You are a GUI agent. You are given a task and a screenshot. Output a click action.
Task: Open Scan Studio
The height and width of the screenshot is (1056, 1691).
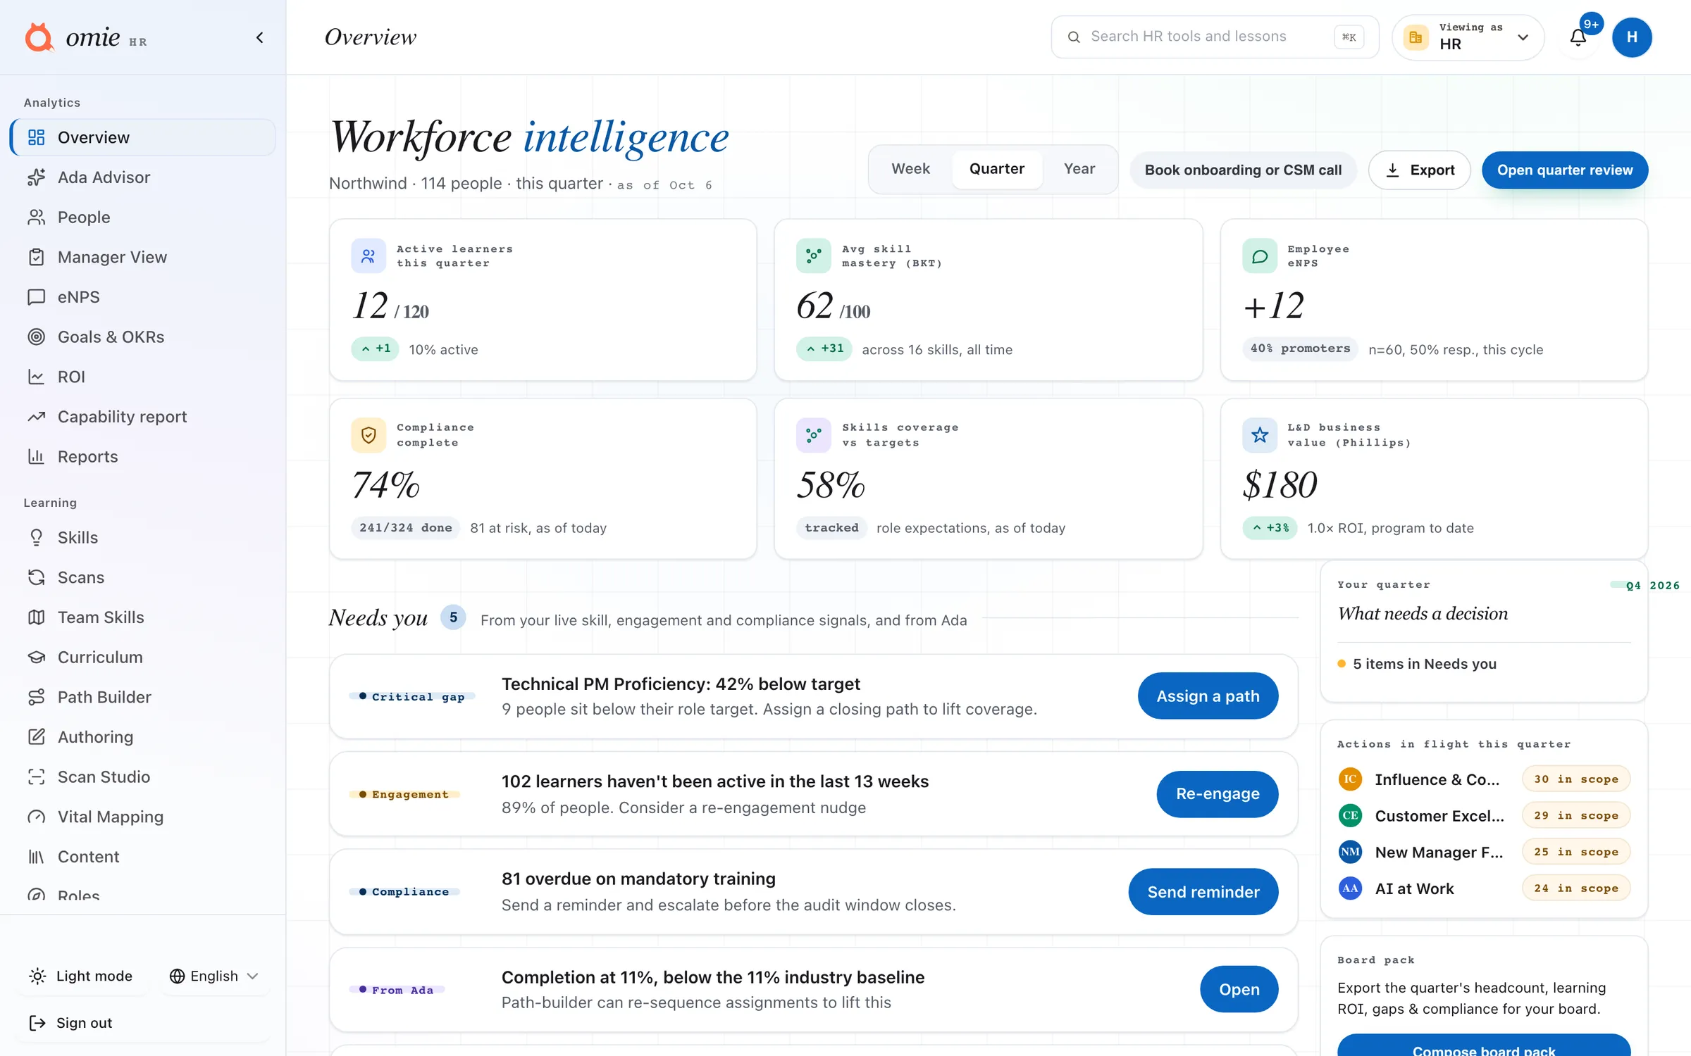pos(142,777)
